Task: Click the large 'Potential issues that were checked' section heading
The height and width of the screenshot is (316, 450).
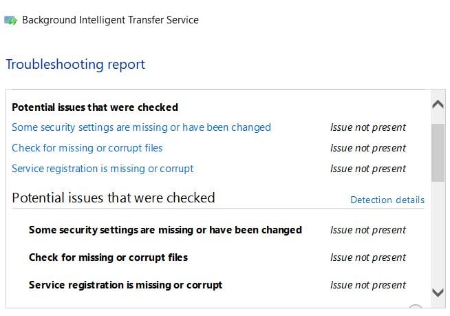Action: (x=114, y=198)
